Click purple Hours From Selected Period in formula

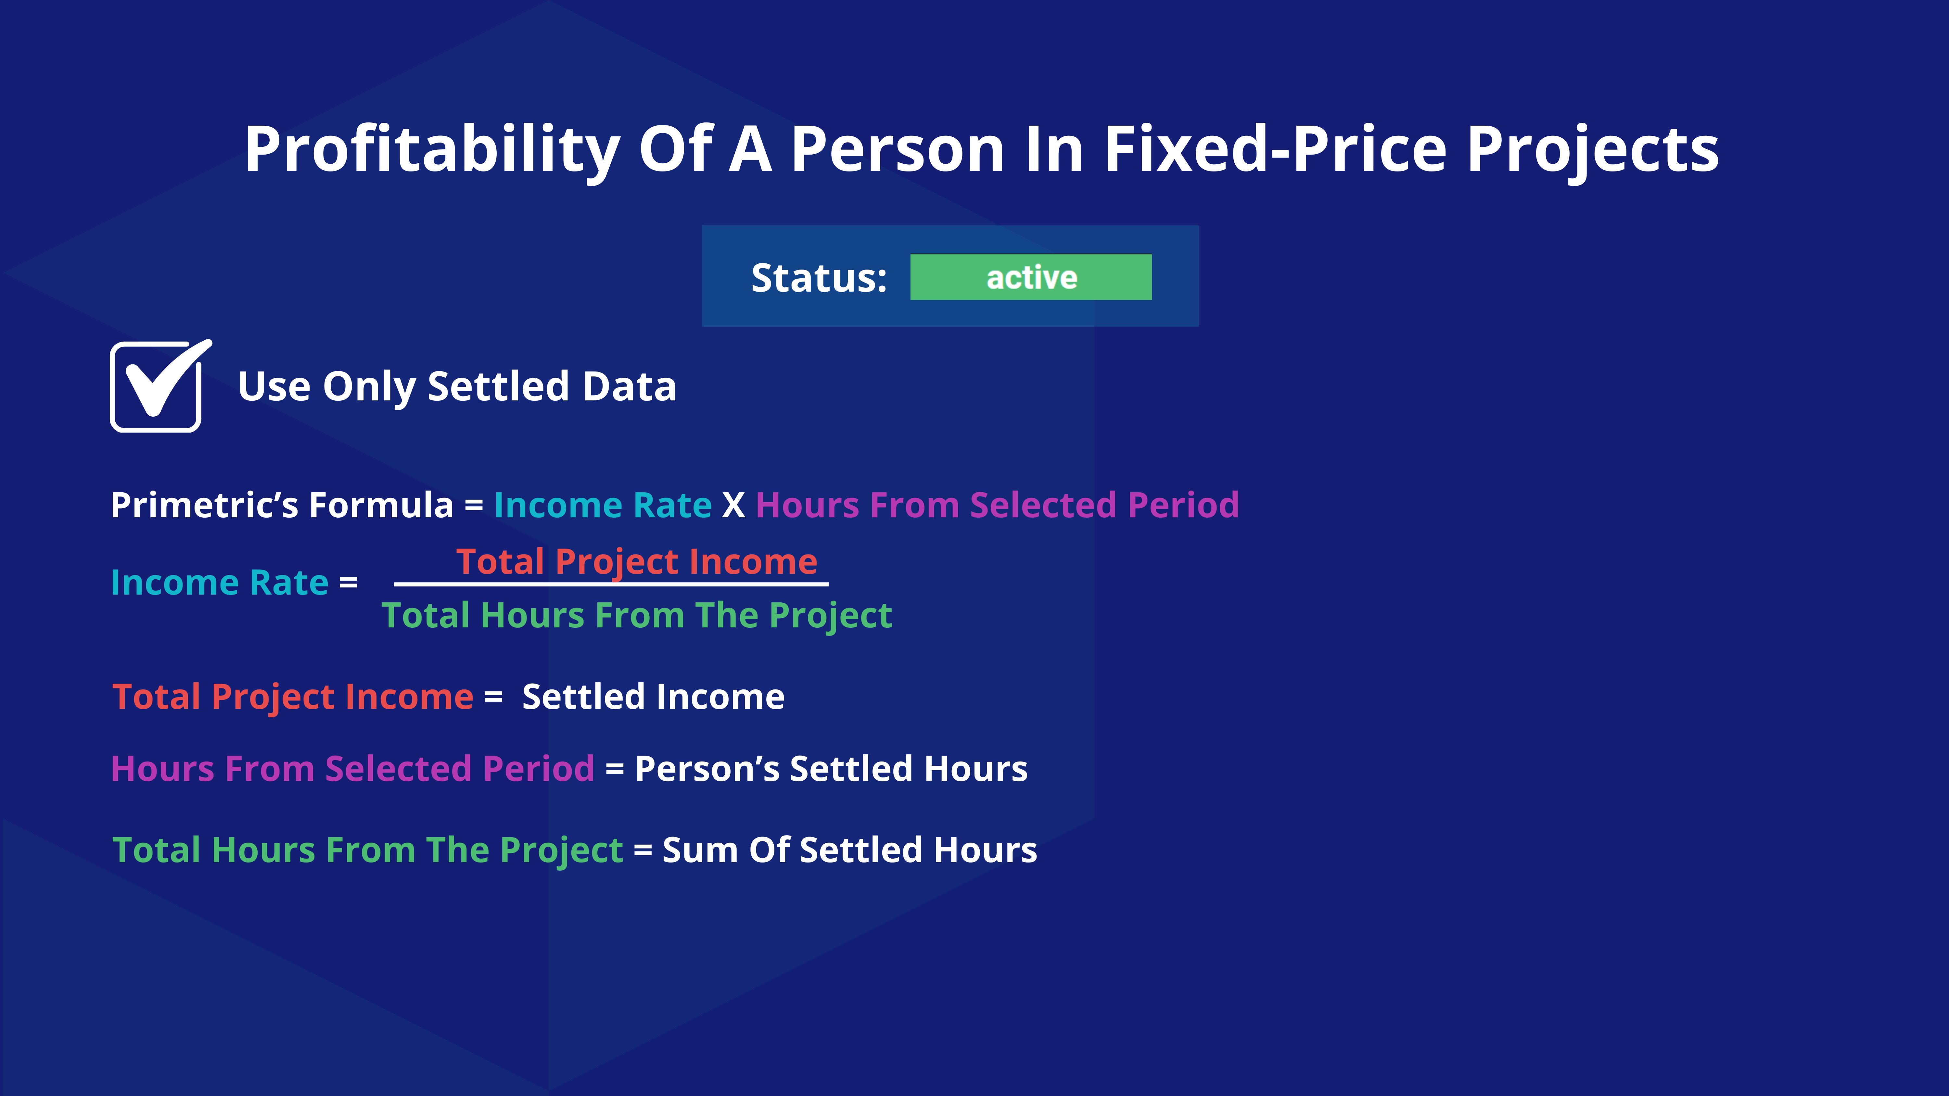coord(997,505)
